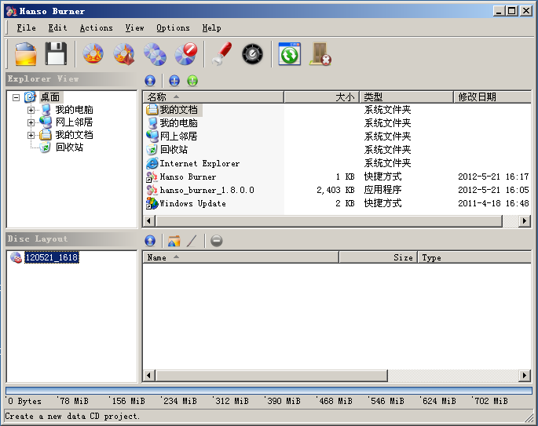Image resolution: width=538 pixels, height=426 pixels.
Task: Sort file list by 大小 column
Action: [321, 97]
